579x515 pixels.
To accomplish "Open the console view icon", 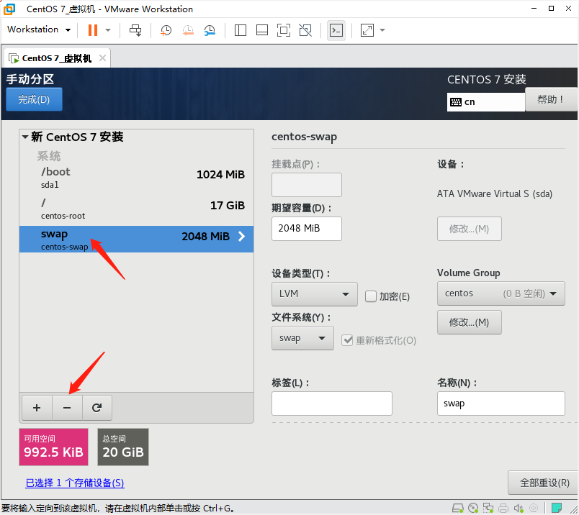I will [x=336, y=30].
